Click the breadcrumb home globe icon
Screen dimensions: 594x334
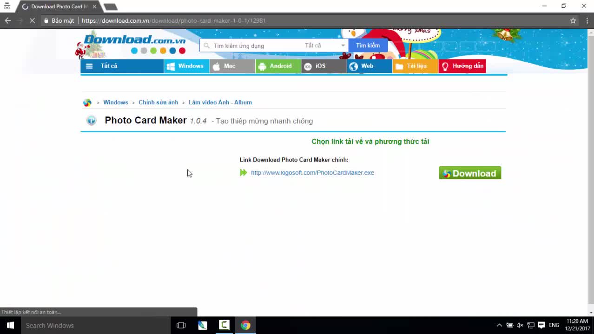[87, 103]
